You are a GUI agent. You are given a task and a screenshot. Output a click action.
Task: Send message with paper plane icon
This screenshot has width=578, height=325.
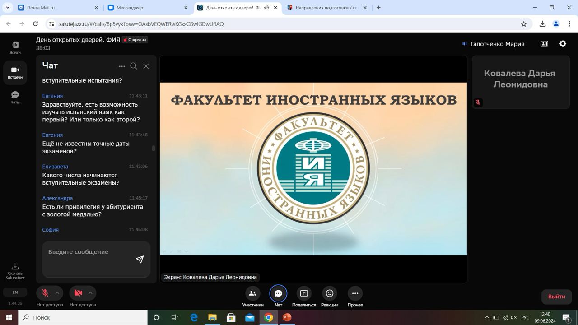[x=140, y=259]
